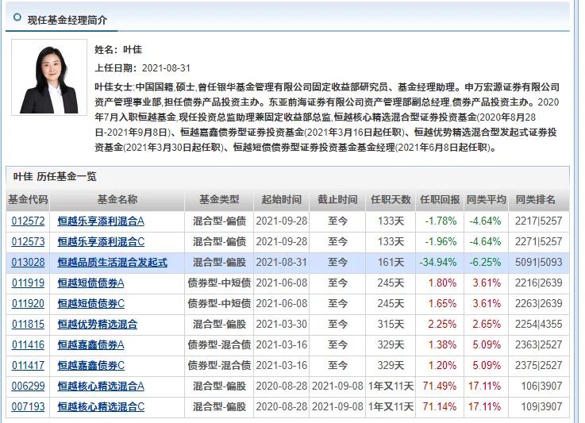Open 恒越乐享添利混合C fund page
The width and height of the screenshot is (585, 423).
101,242
